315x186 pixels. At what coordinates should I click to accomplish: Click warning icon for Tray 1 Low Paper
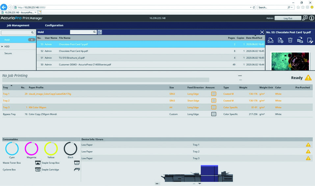point(308,145)
